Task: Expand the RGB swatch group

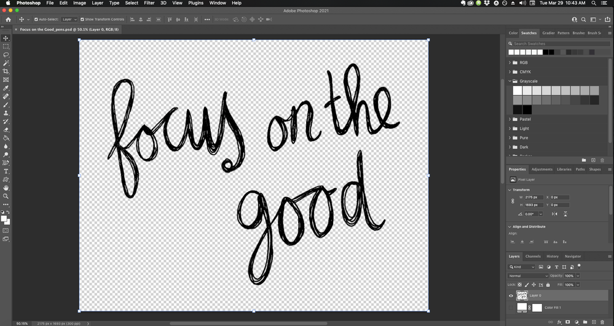Action: (510, 63)
